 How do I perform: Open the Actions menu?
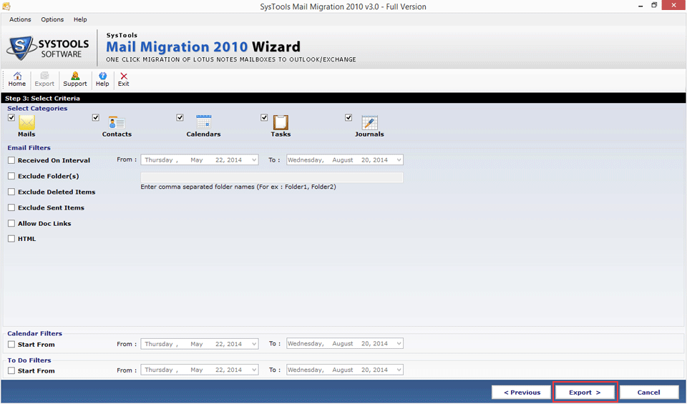point(20,19)
